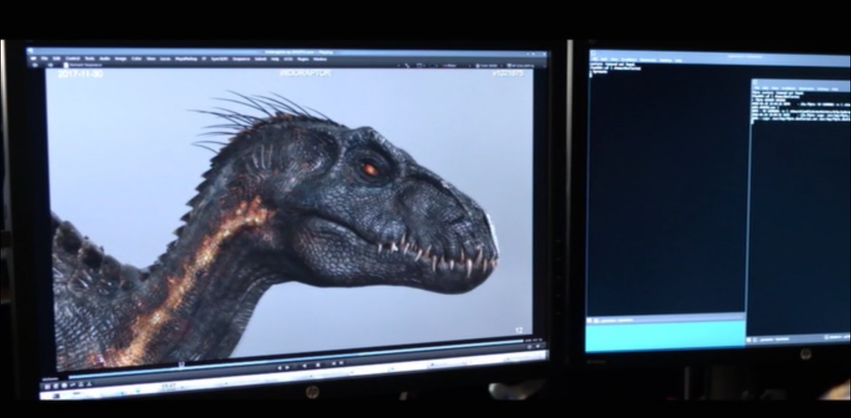This screenshot has width=851, height=418.
Task: Open the Sequence menu in the viewer
Action: pyautogui.click(x=241, y=59)
